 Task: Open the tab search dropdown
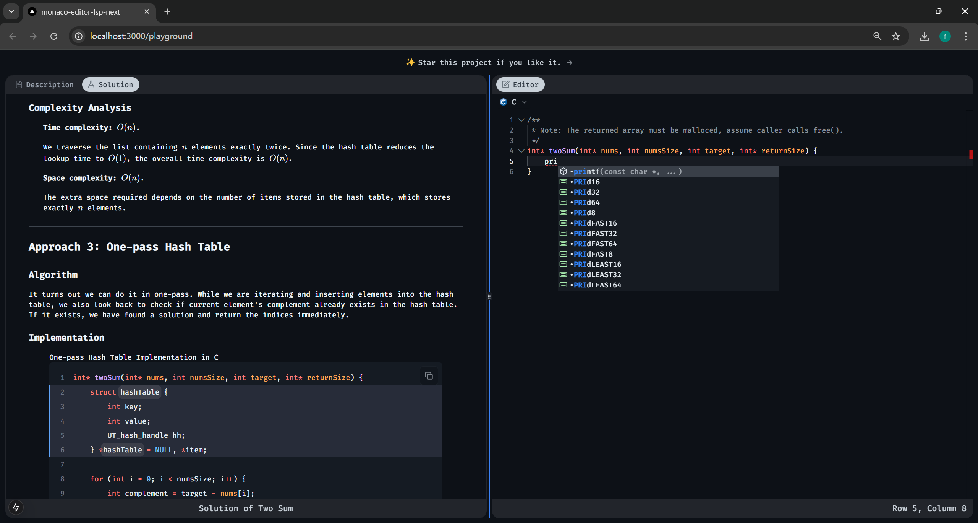point(11,11)
